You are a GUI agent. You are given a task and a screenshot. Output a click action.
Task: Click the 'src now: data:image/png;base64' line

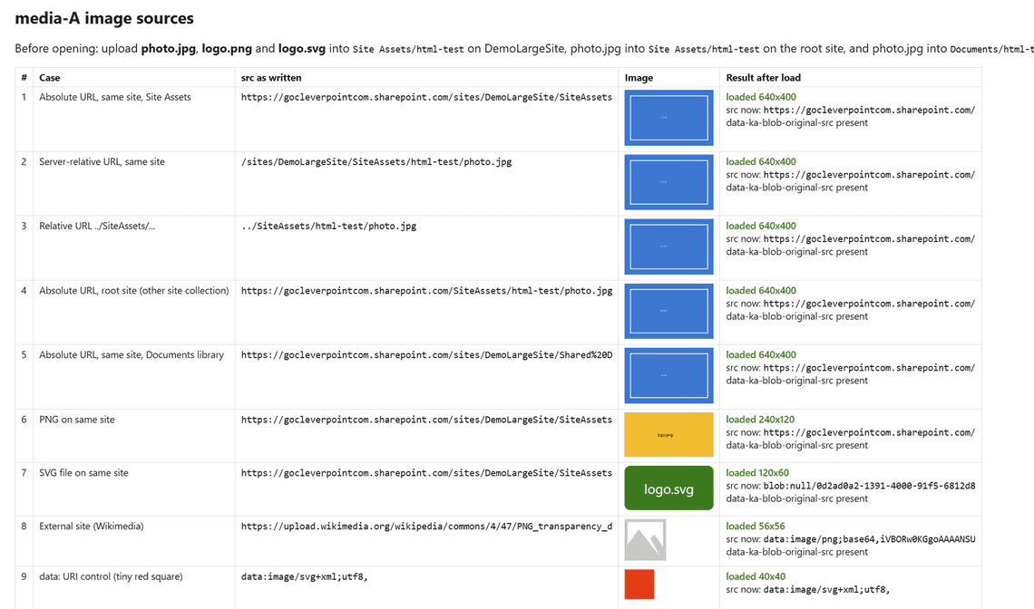851,539
